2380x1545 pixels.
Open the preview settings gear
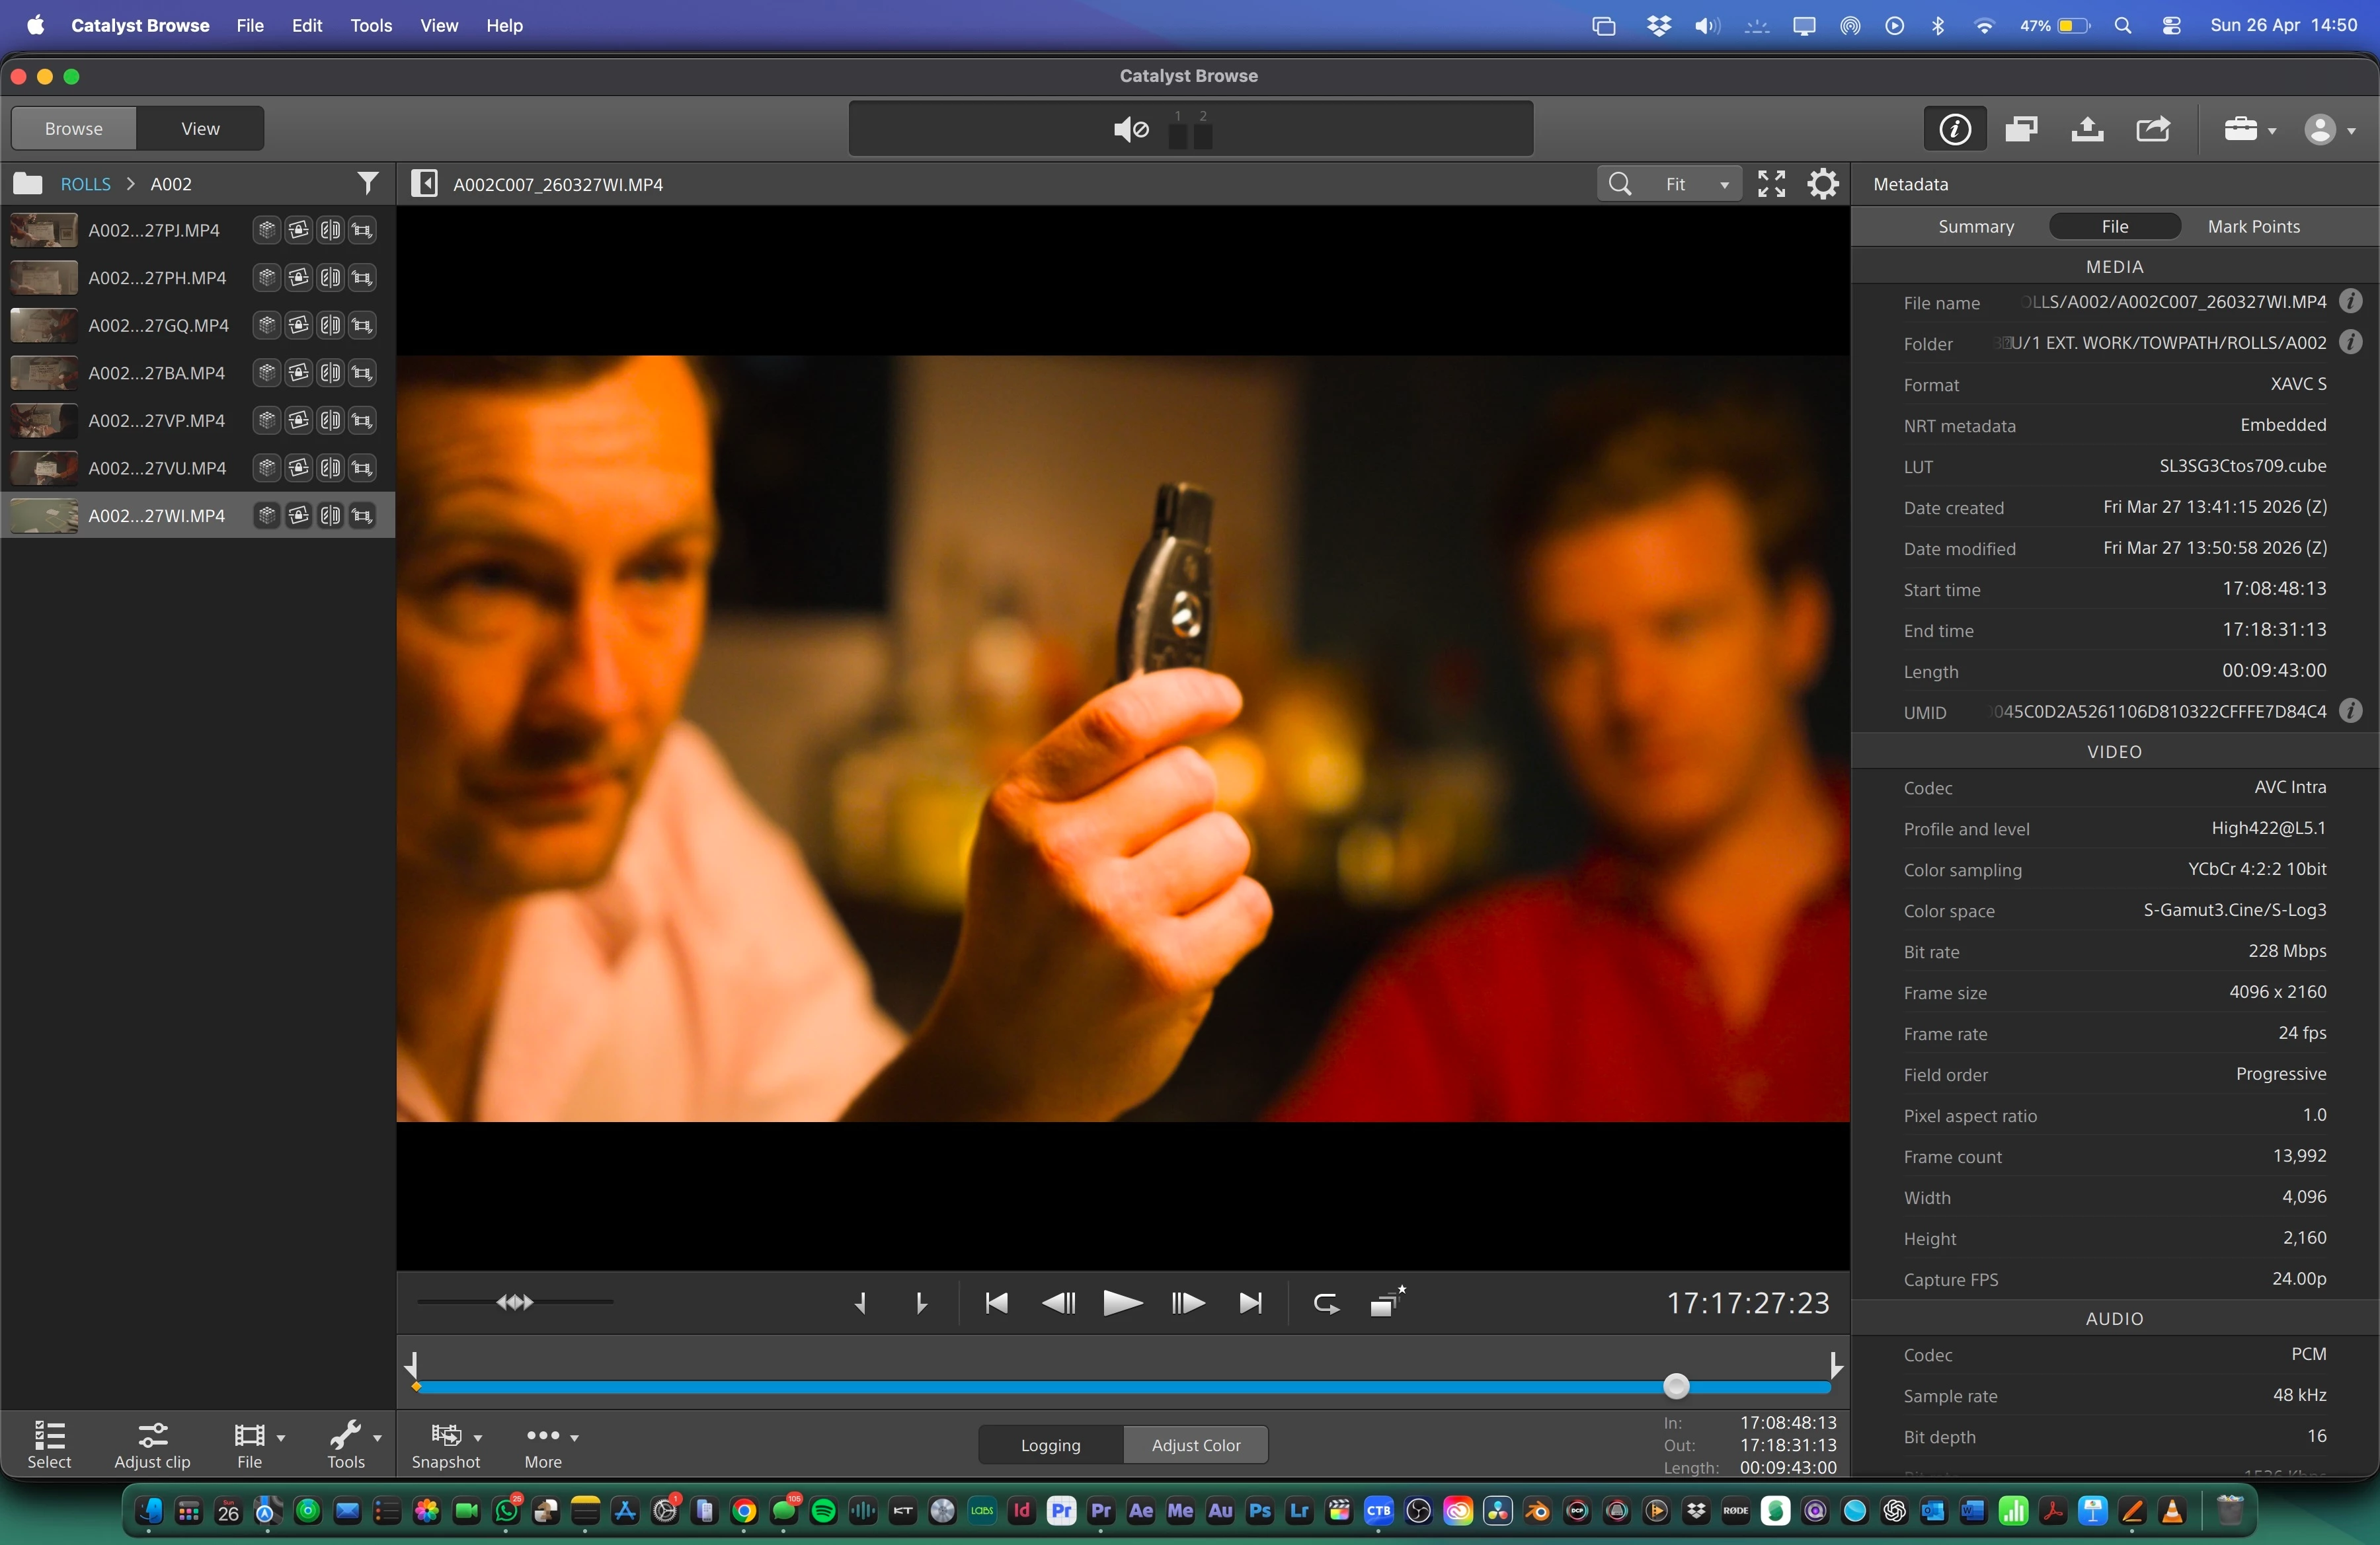[x=1823, y=184]
